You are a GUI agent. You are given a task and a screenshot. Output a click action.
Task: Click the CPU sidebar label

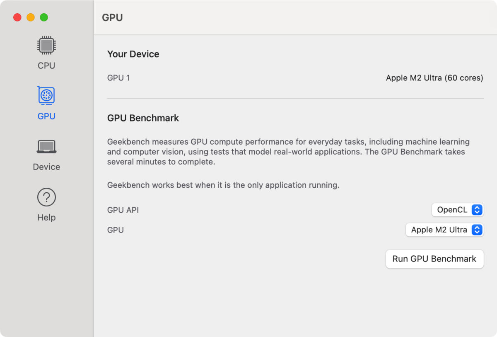(x=46, y=65)
